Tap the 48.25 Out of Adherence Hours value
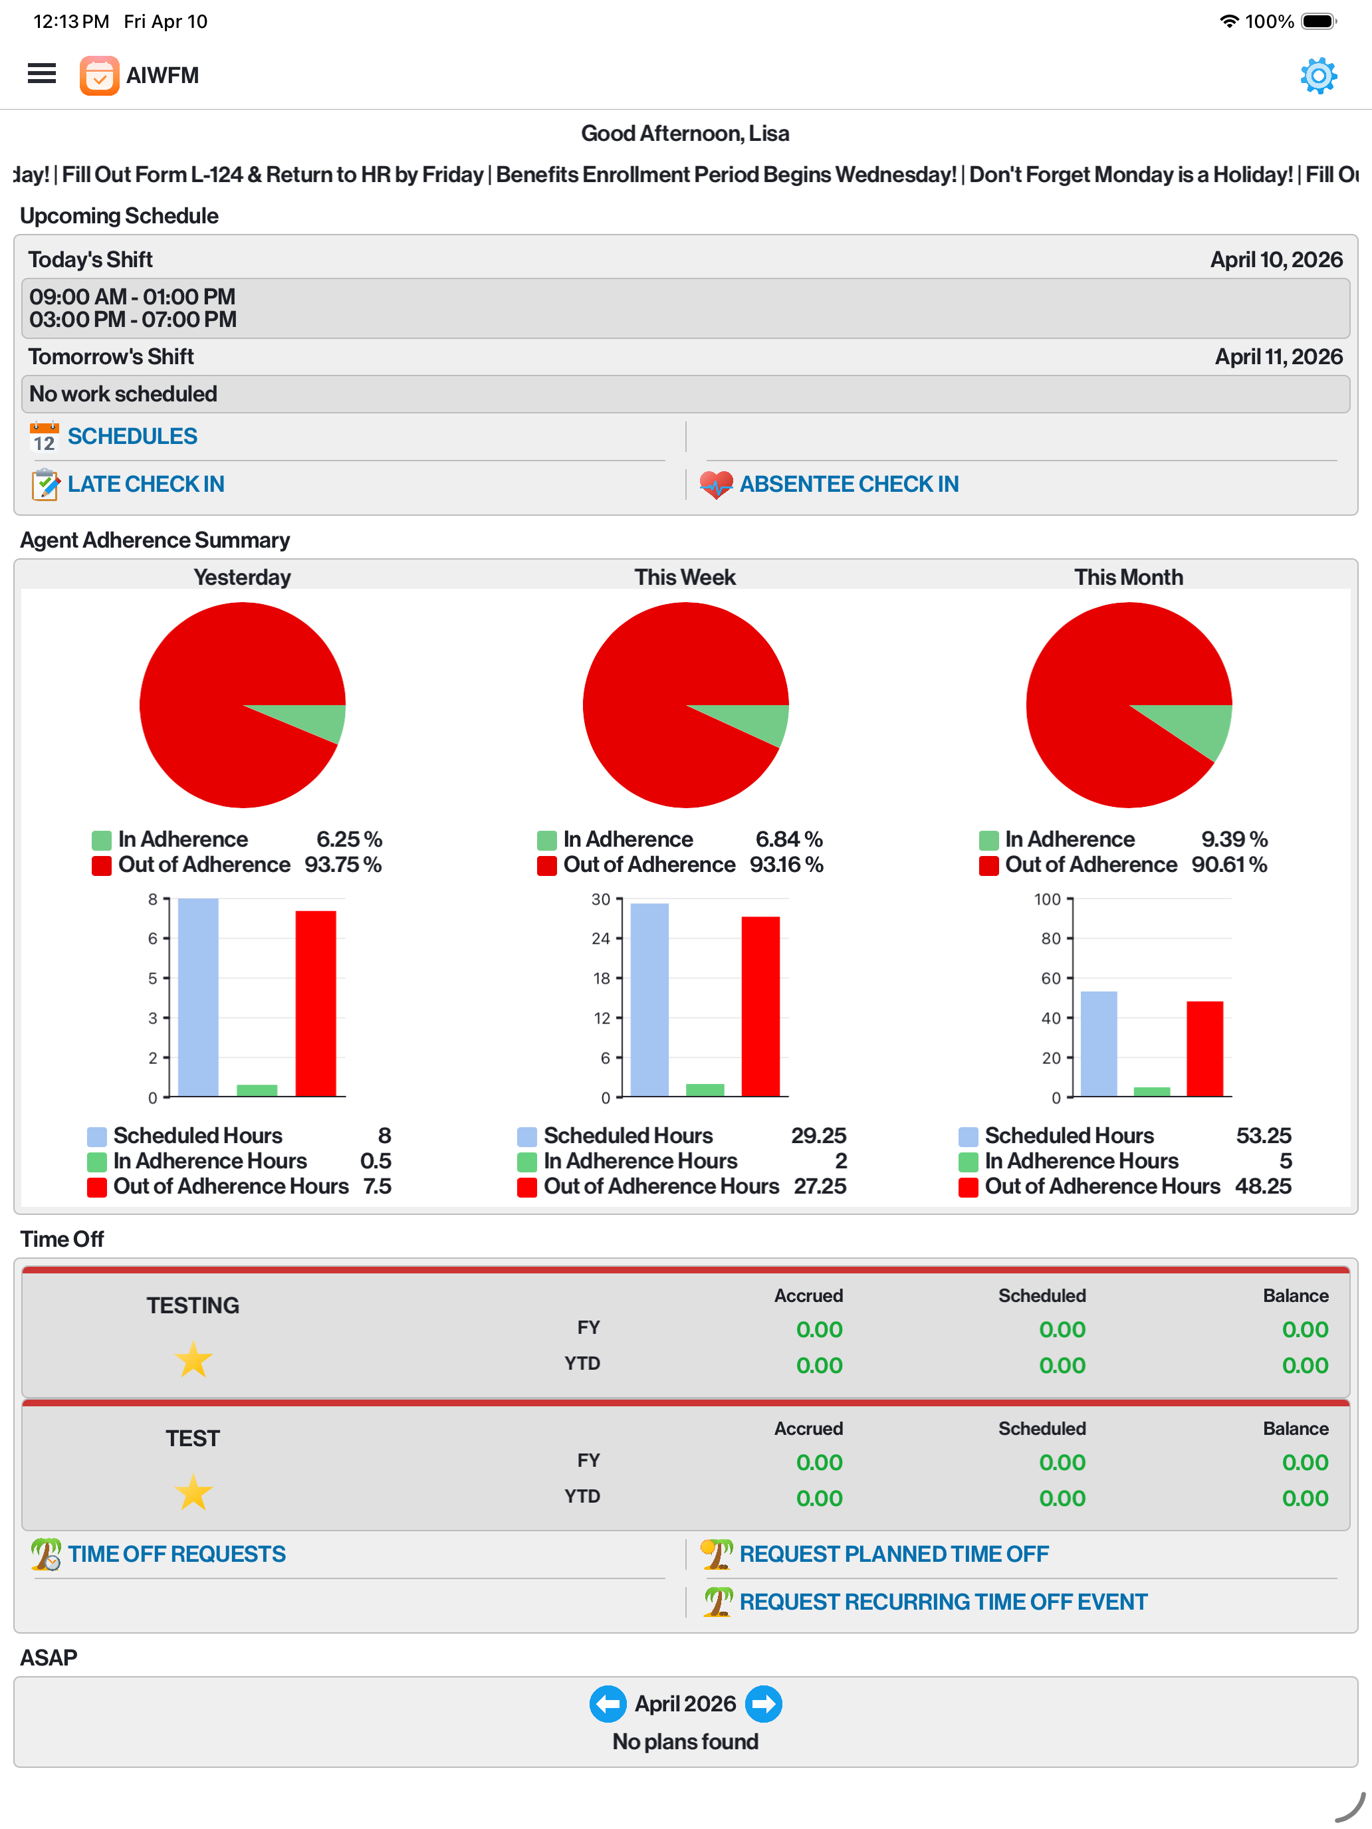1372x1829 pixels. [1263, 1186]
